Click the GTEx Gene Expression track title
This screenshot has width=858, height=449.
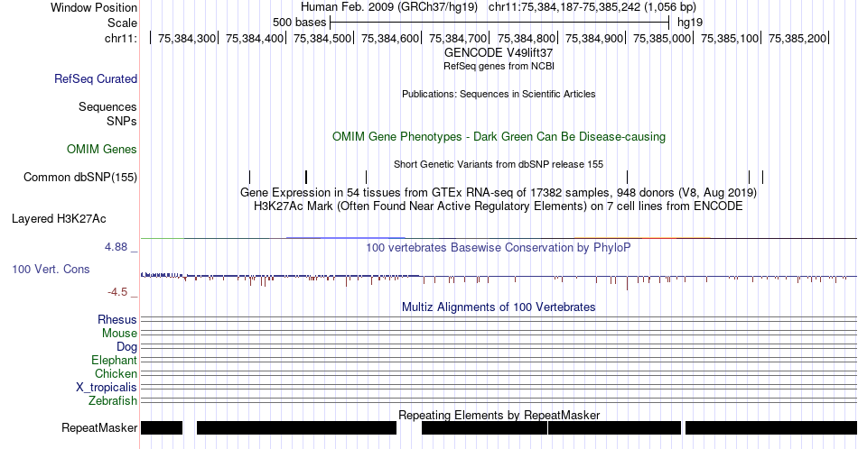pyautogui.click(x=499, y=192)
